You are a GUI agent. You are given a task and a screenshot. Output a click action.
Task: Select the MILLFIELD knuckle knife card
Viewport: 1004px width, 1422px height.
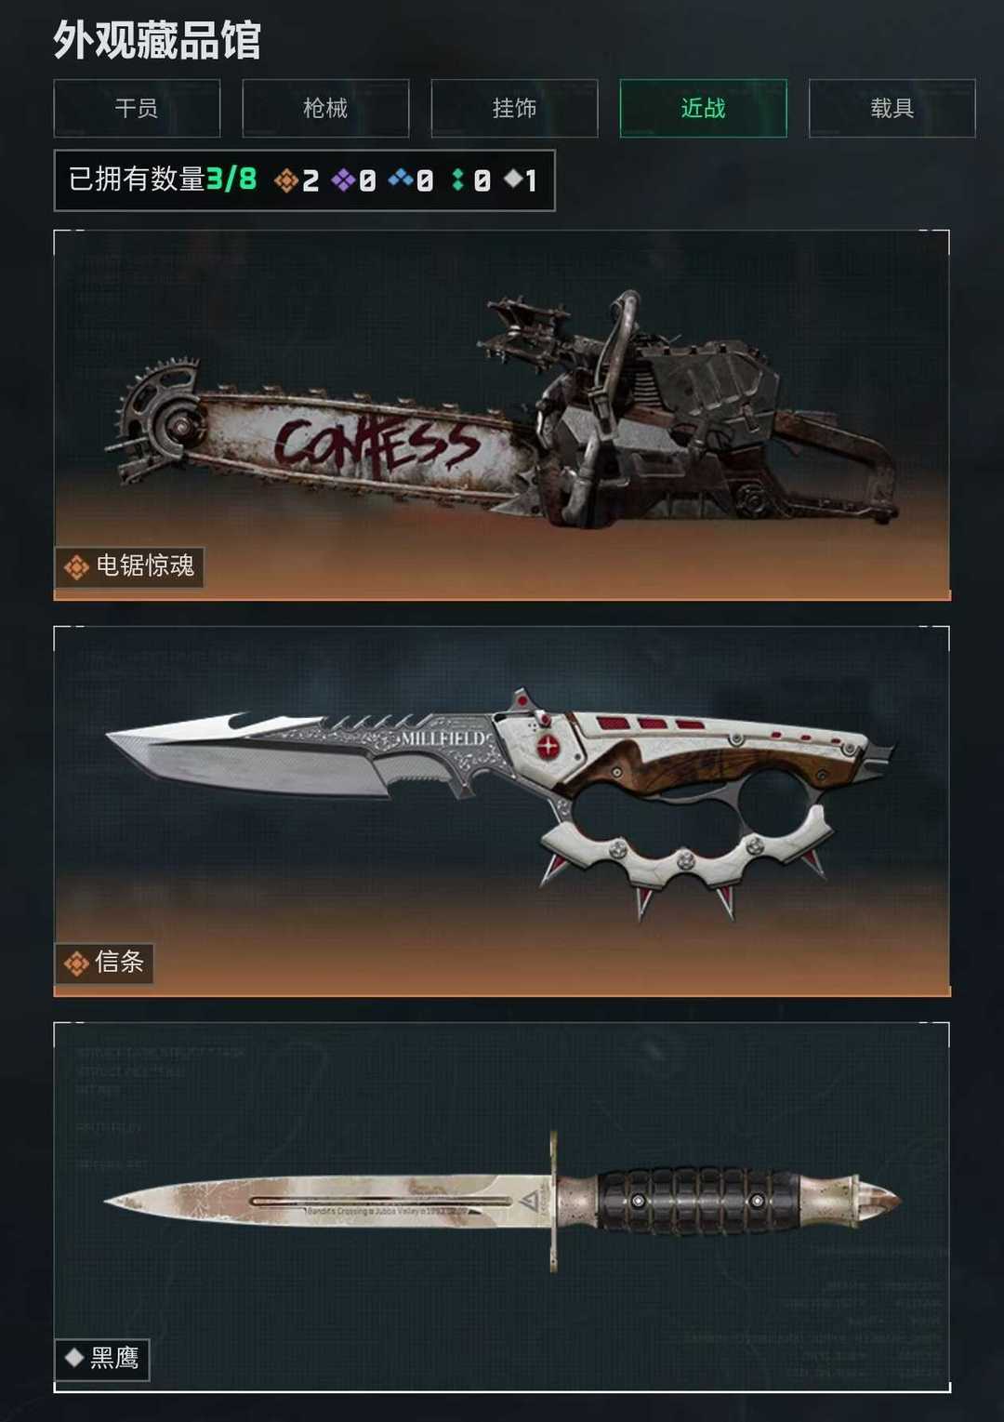click(502, 811)
